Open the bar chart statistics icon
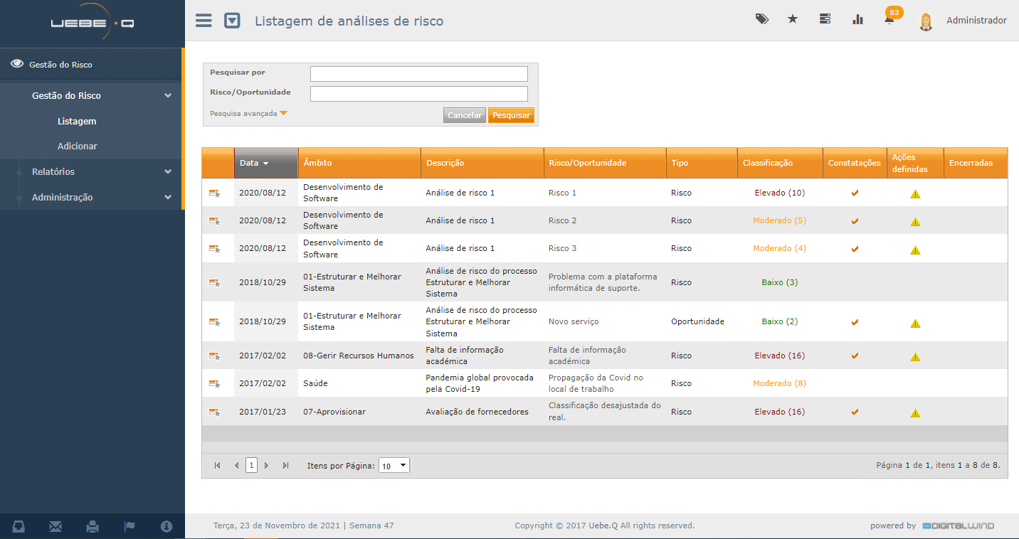The height and width of the screenshot is (539, 1019). tap(857, 20)
